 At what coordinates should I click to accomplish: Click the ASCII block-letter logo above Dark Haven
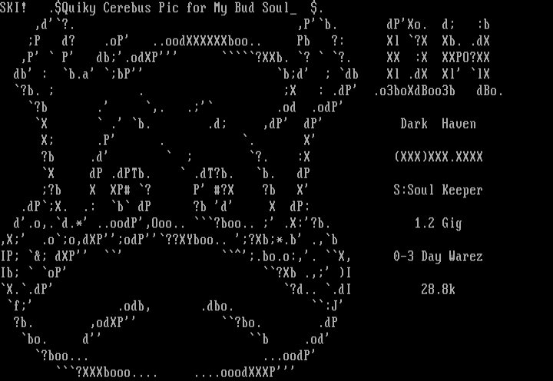438,58
